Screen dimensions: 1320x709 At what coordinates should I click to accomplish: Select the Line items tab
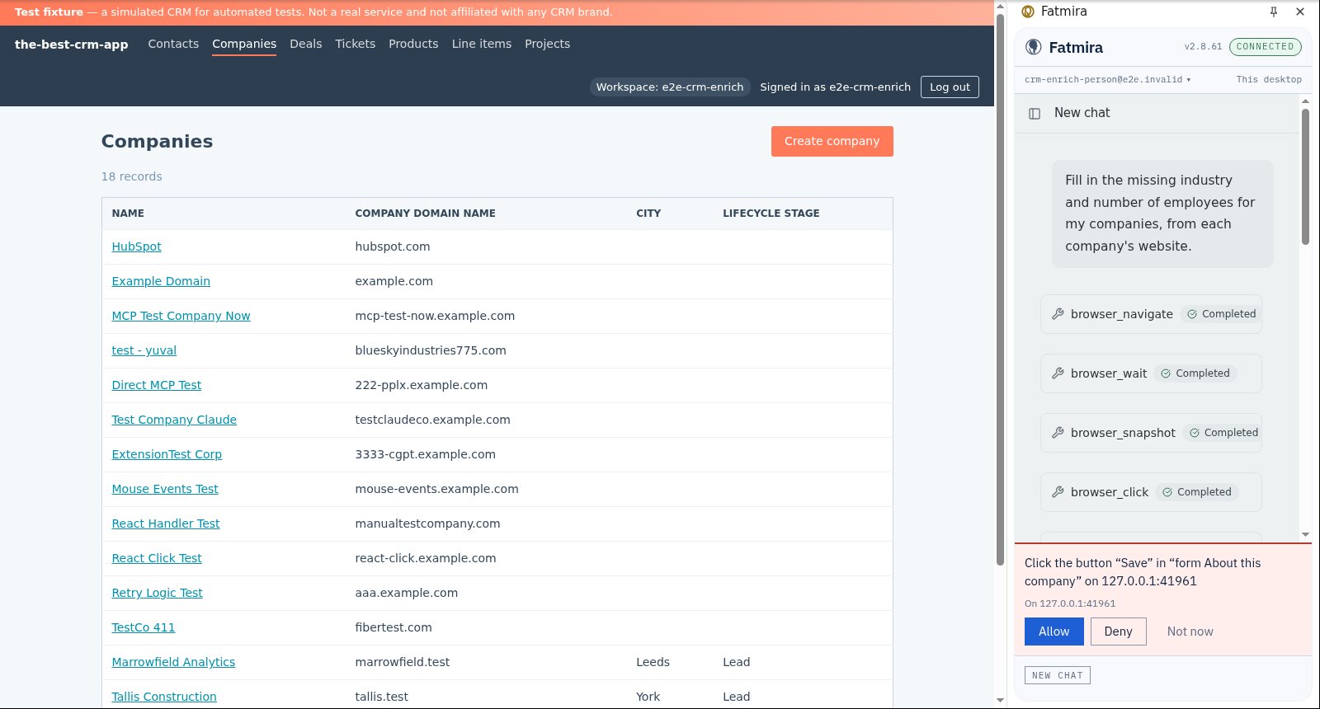pyautogui.click(x=482, y=44)
